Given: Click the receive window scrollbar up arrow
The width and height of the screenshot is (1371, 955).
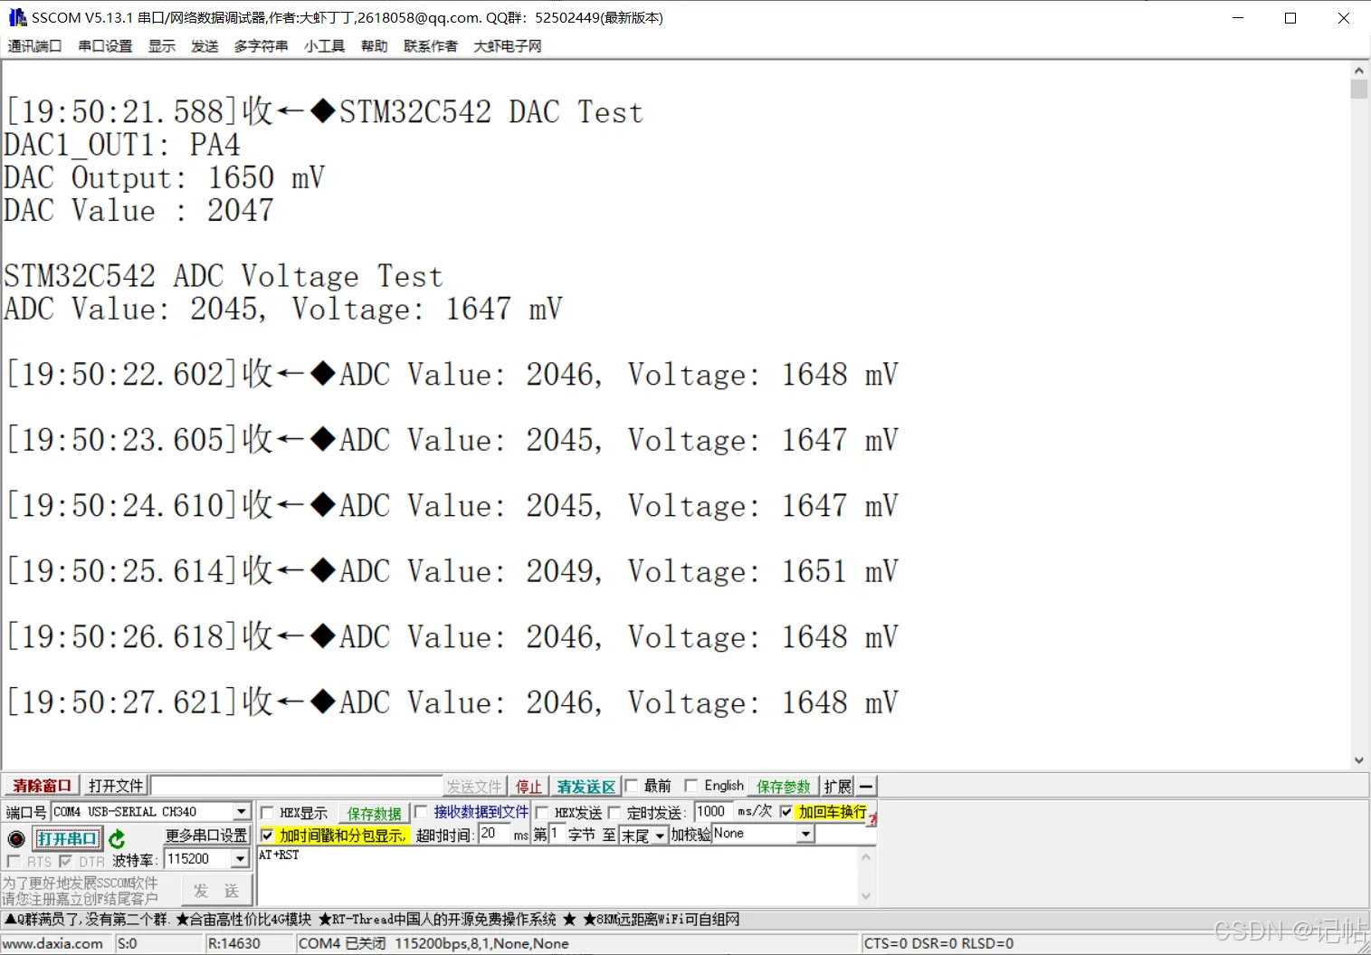Looking at the screenshot, I should [x=1359, y=71].
